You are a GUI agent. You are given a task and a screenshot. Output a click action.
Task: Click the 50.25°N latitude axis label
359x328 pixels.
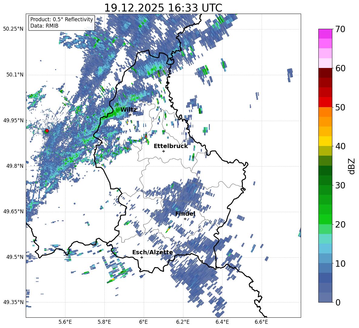(x=13, y=29)
